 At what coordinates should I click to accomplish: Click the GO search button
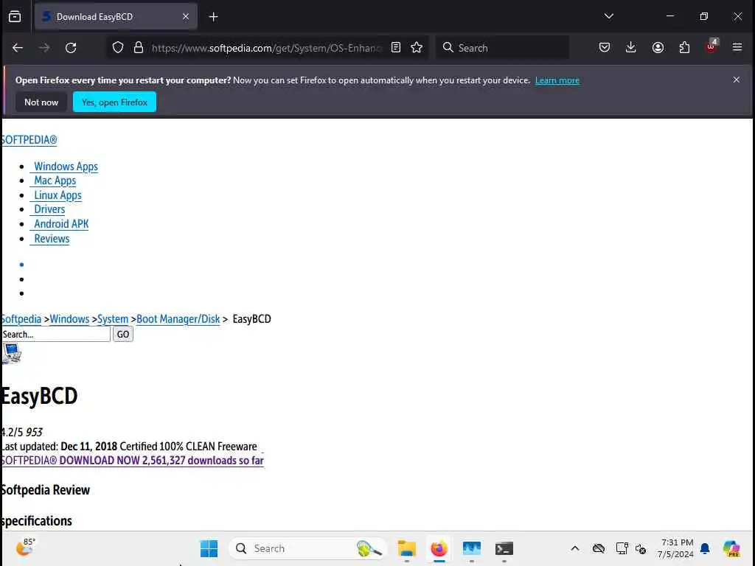pyautogui.click(x=123, y=334)
